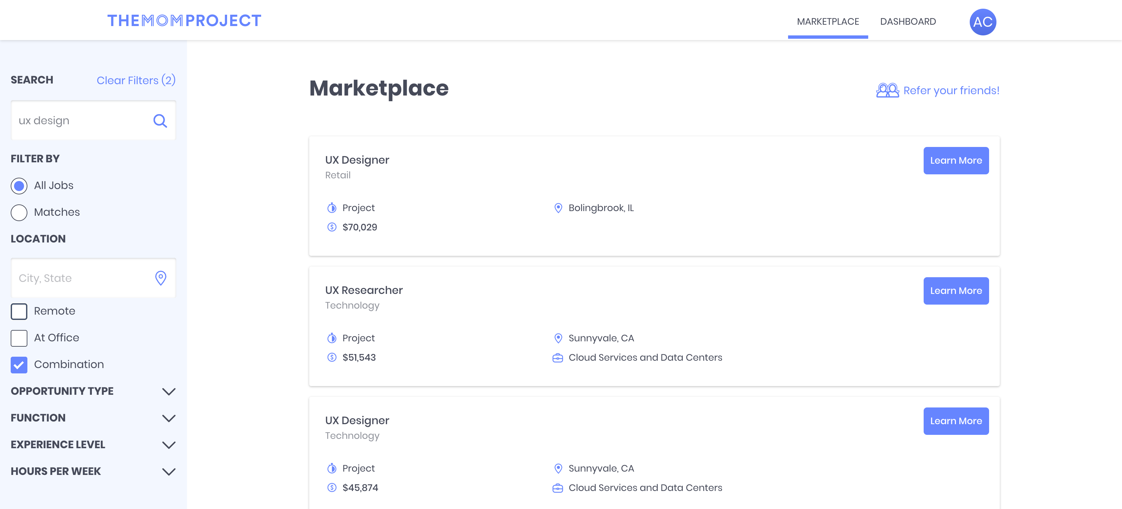
Task: Click Clear Filters (2) link
Action: coord(136,80)
